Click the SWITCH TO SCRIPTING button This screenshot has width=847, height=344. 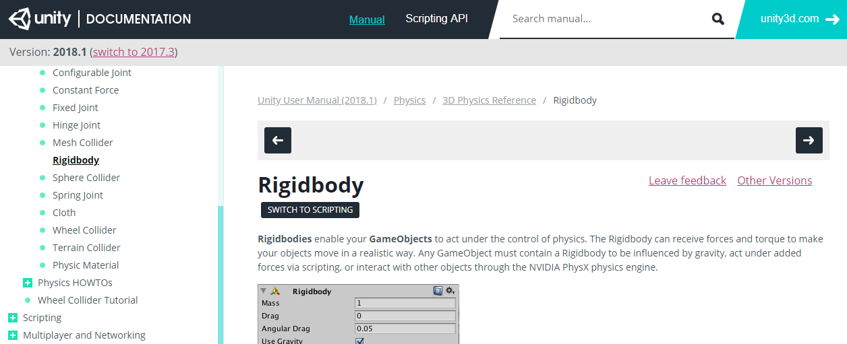pos(310,210)
